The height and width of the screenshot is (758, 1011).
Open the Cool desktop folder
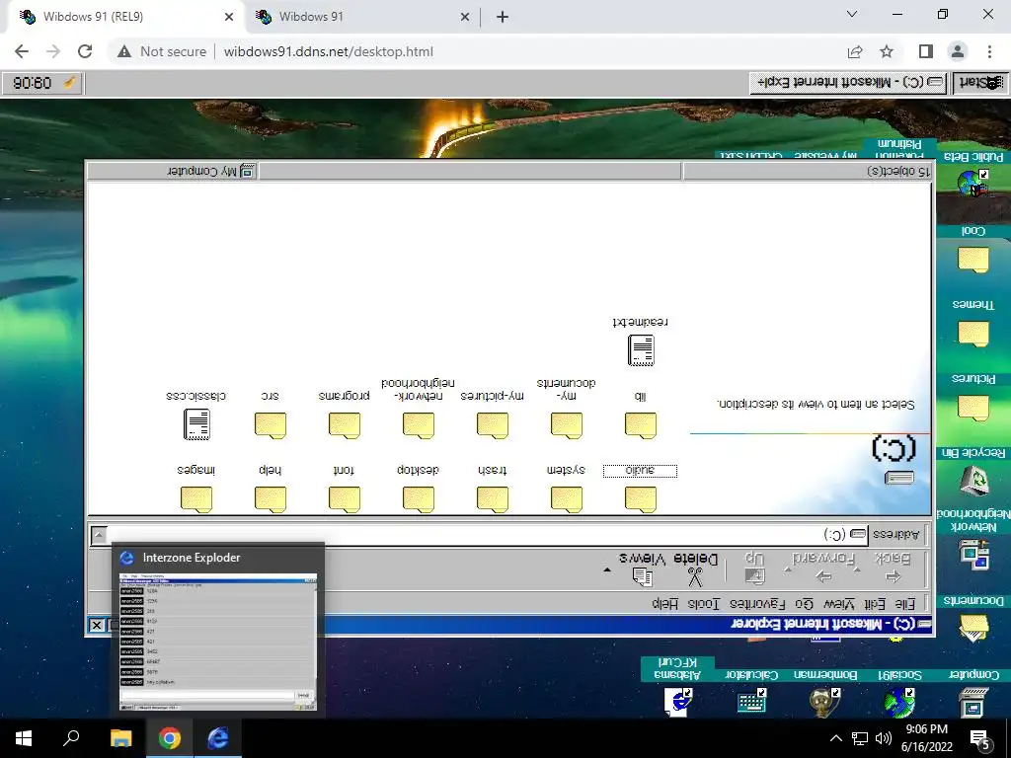pos(973,260)
